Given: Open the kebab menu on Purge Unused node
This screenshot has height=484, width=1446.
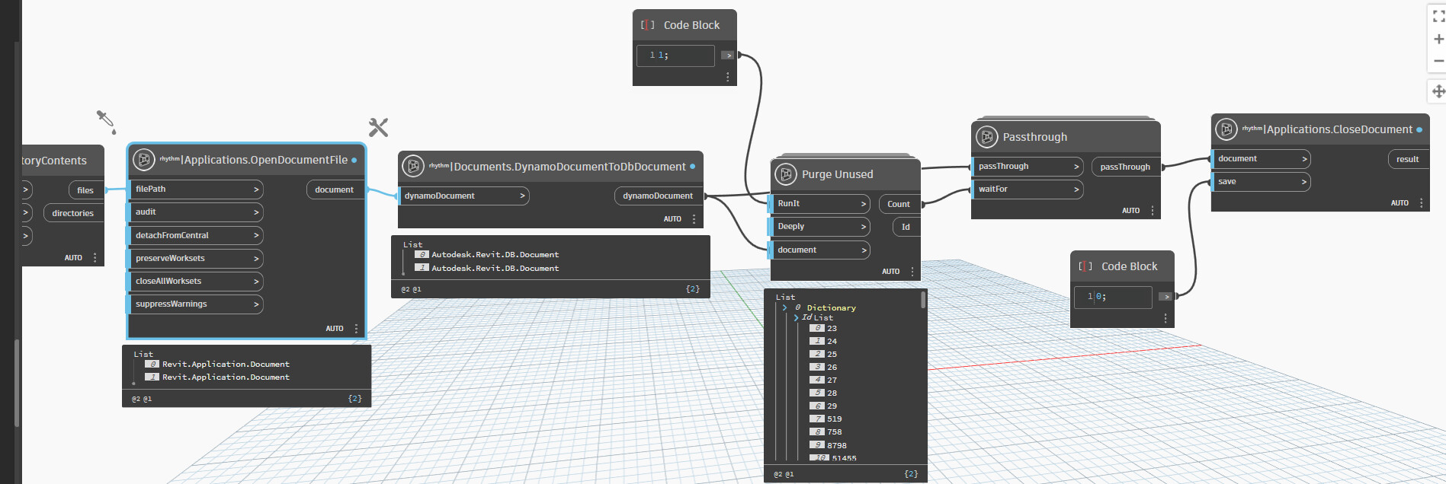Looking at the screenshot, I should 912,272.
